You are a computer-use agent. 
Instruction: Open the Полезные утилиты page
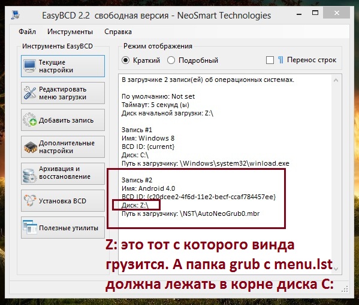(63, 227)
